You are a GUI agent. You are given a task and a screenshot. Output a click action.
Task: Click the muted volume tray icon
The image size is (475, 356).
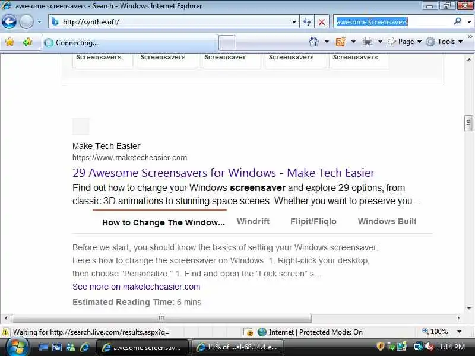click(429, 347)
